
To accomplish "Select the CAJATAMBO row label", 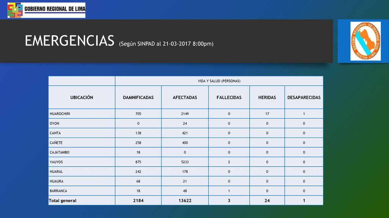I will pyautogui.click(x=60, y=152).
